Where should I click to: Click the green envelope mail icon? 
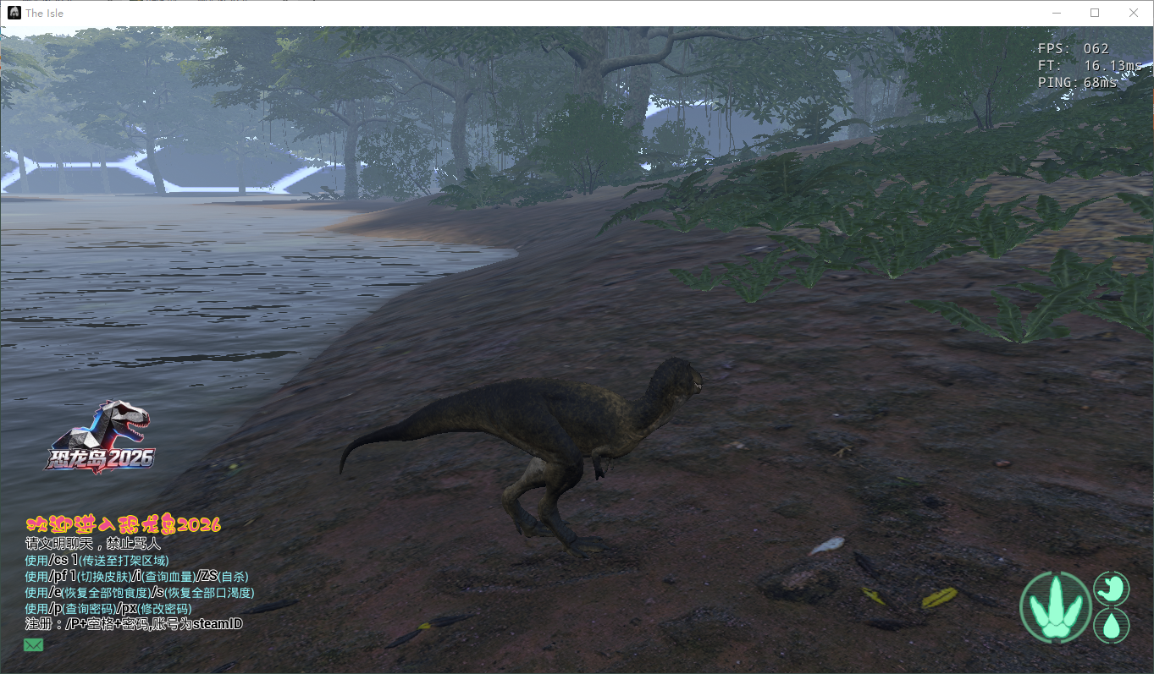pyautogui.click(x=34, y=645)
